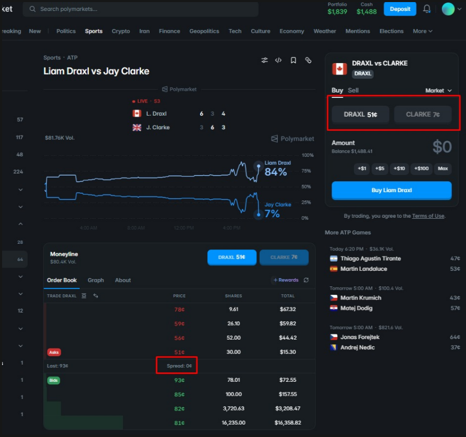The image size is (466, 437).
Task: Click the Polymarket logo above the live score
Action: pos(179,89)
